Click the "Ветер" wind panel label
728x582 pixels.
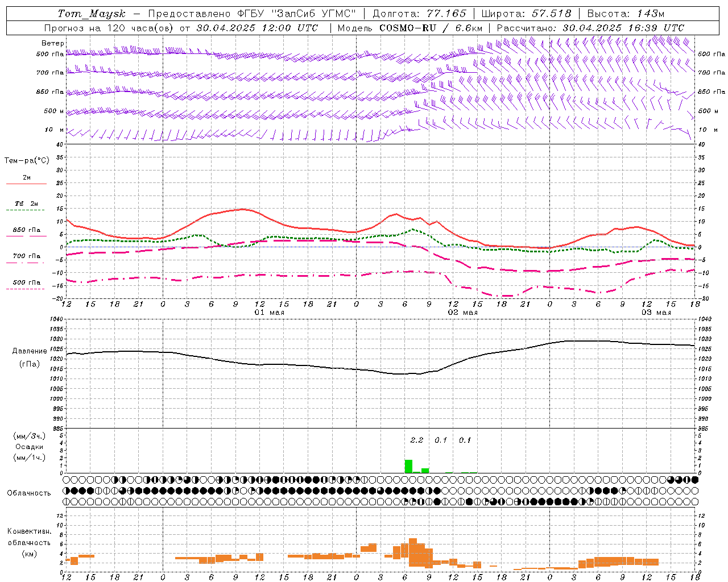click(53, 43)
